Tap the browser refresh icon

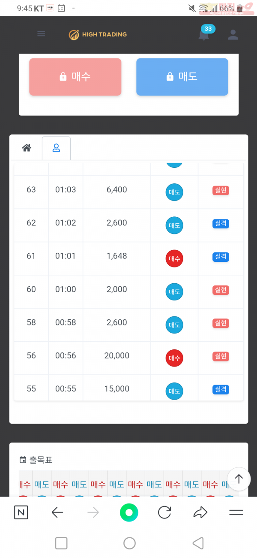tap(164, 513)
